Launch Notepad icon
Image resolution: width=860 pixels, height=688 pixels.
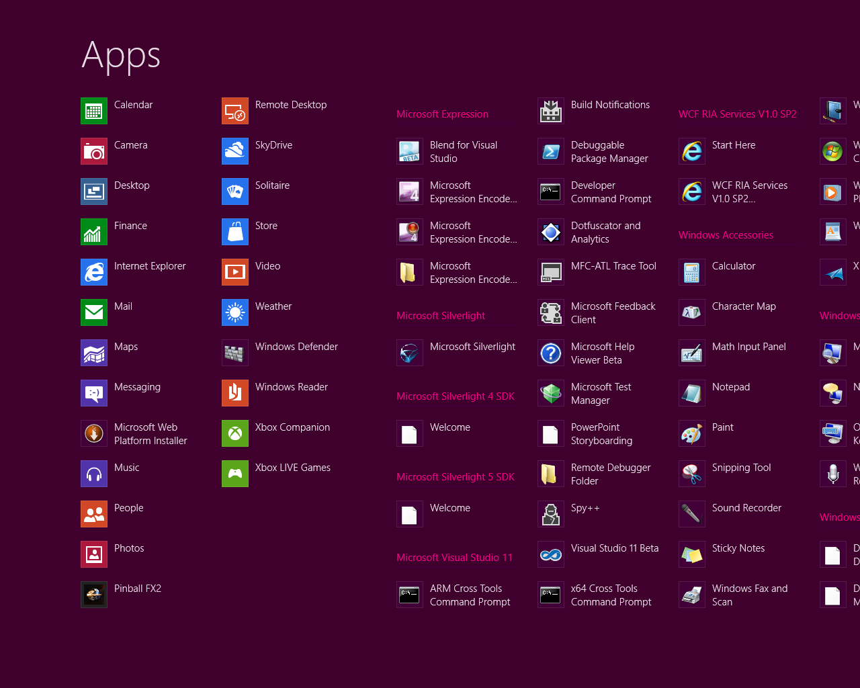point(692,393)
